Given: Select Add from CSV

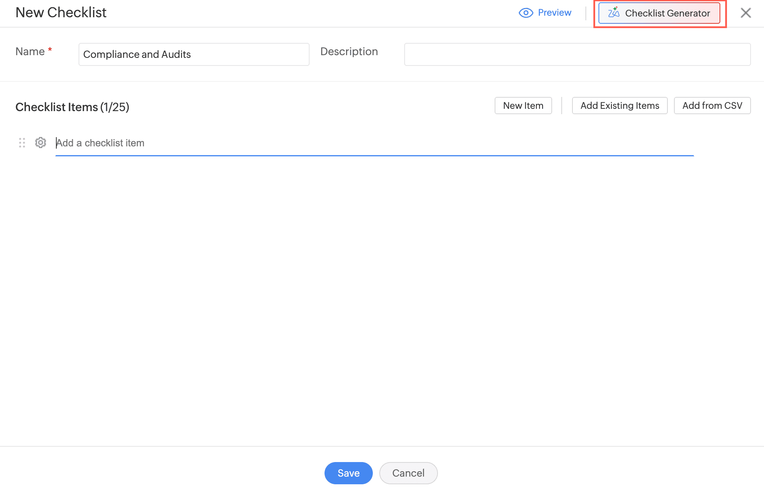Looking at the screenshot, I should pyautogui.click(x=712, y=106).
